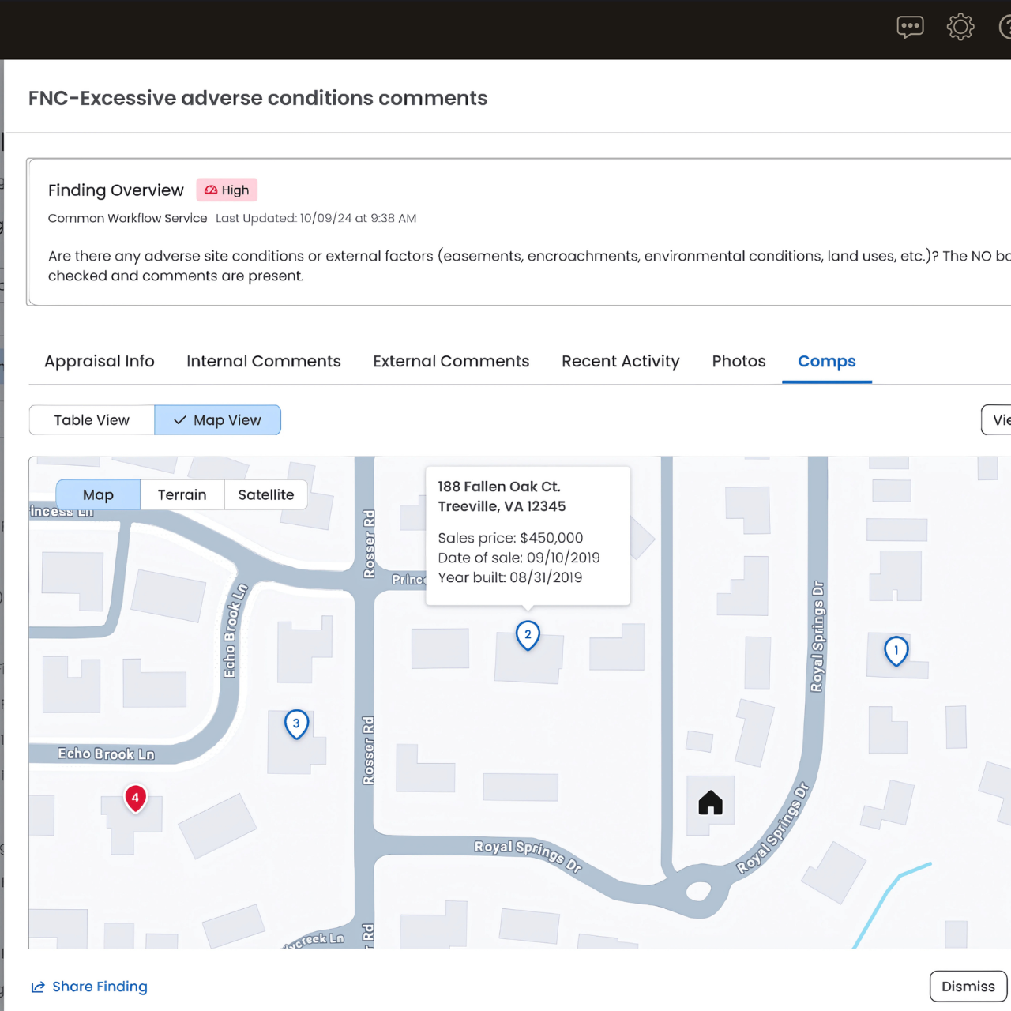
Task: Switch to Table View
Action: pos(91,419)
